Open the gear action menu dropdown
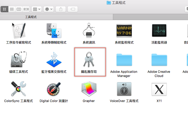 pyautogui.click(x=49, y=9)
